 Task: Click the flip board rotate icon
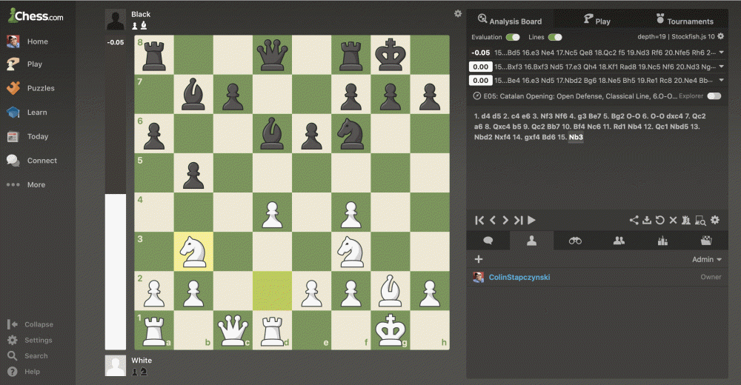(x=659, y=220)
